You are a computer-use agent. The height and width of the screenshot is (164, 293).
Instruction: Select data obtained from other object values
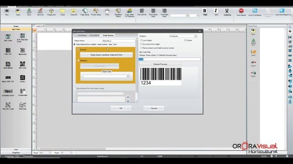(75, 88)
